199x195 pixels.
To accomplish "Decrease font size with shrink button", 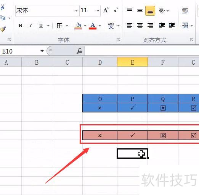I will 116,10.
